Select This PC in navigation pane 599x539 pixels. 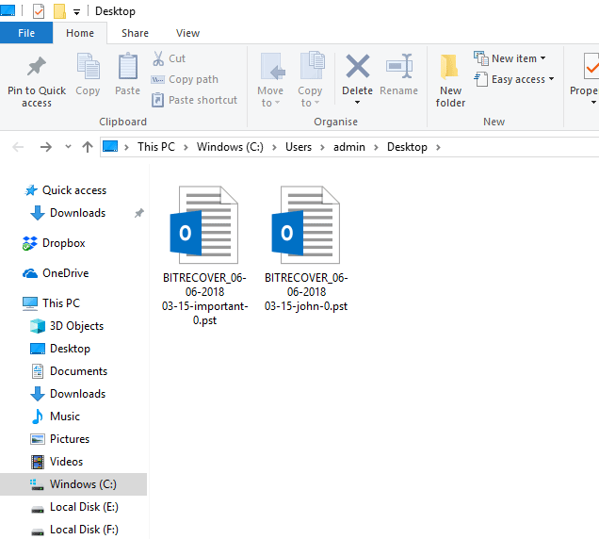coord(52,303)
